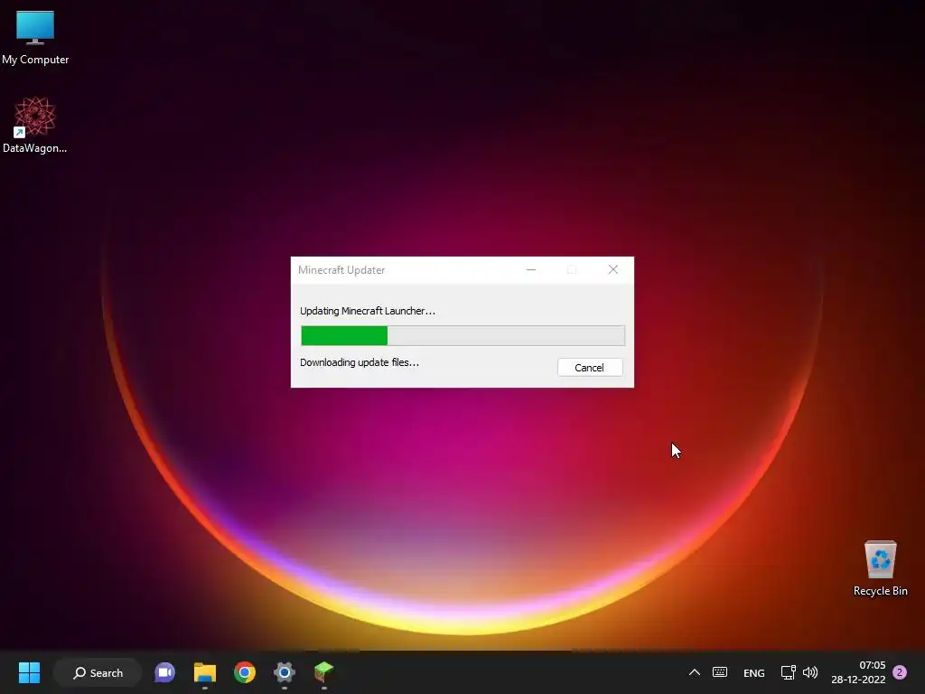925x694 pixels.
Task: Click the taskbar Search box
Action: [98, 672]
